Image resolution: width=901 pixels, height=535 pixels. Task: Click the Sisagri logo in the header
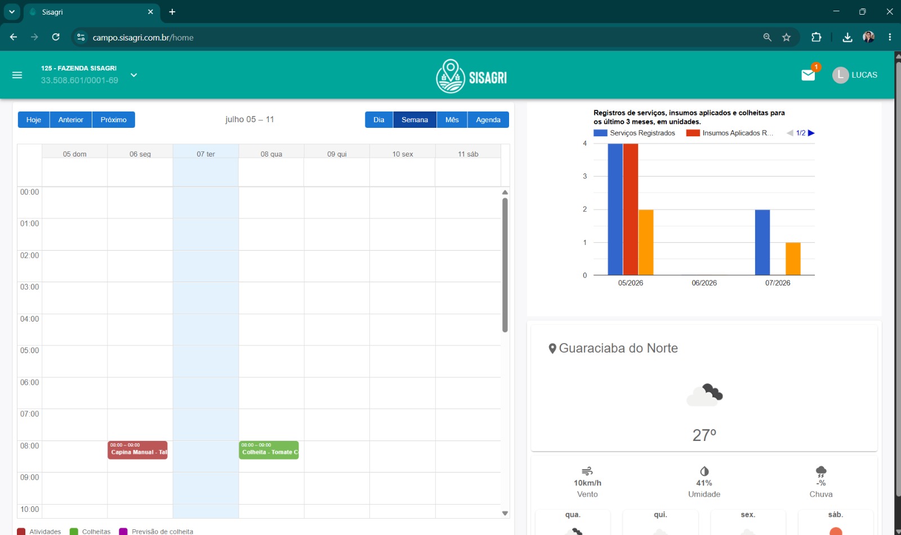(471, 76)
